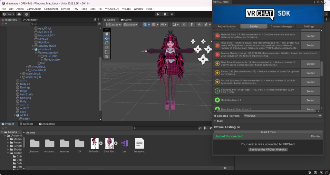Open Unity Cloud services icon
The width and height of the screenshot is (330, 175).
pos(19,14)
